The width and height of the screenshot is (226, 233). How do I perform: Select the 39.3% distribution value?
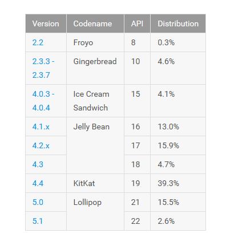pyautogui.click(x=168, y=183)
